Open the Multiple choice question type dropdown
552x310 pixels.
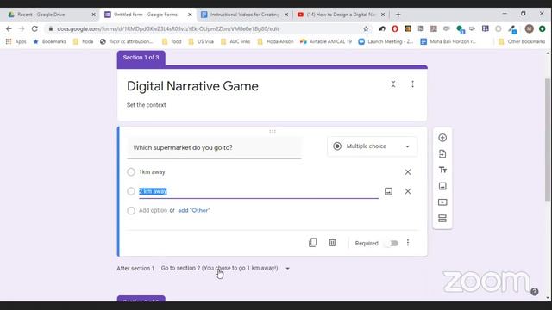tap(372, 146)
